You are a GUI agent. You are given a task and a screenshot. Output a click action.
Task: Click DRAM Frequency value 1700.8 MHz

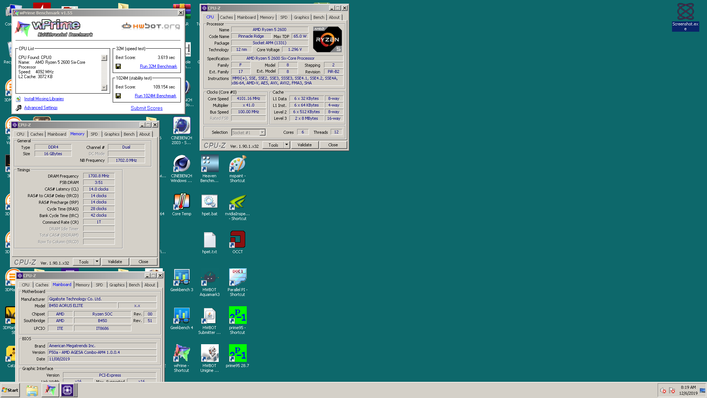click(x=99, y=176)
